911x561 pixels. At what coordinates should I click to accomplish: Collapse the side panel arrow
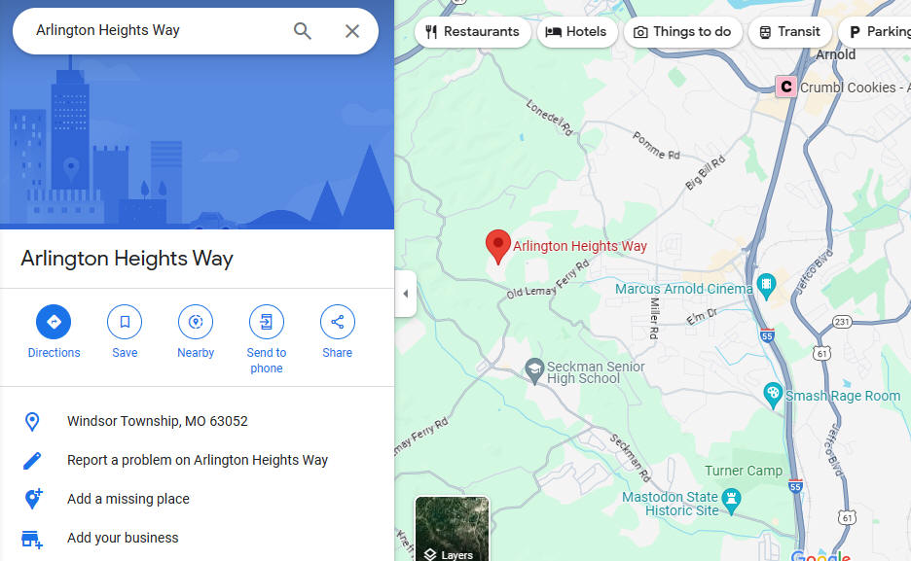click(406, 294)
